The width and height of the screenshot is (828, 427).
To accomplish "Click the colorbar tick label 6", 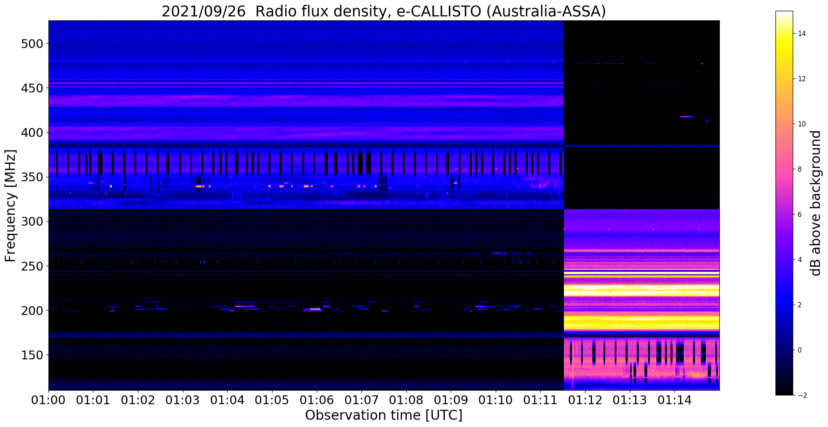I will pos(800,215).
